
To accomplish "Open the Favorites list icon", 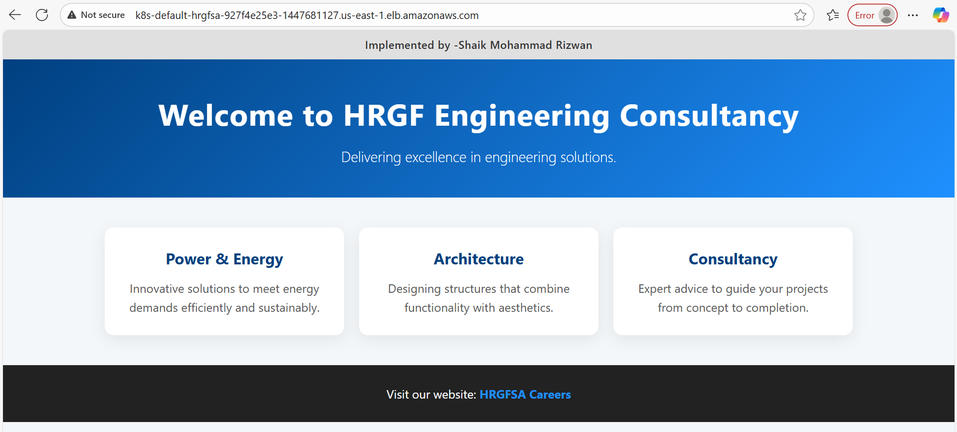I will [832, 15].
